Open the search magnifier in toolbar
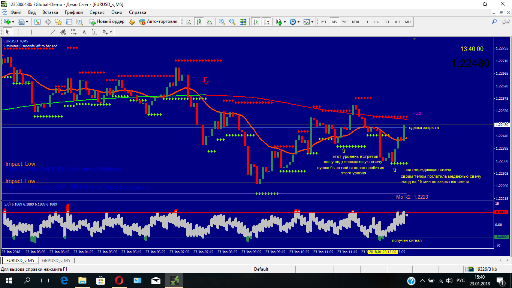 coord(494,22)
